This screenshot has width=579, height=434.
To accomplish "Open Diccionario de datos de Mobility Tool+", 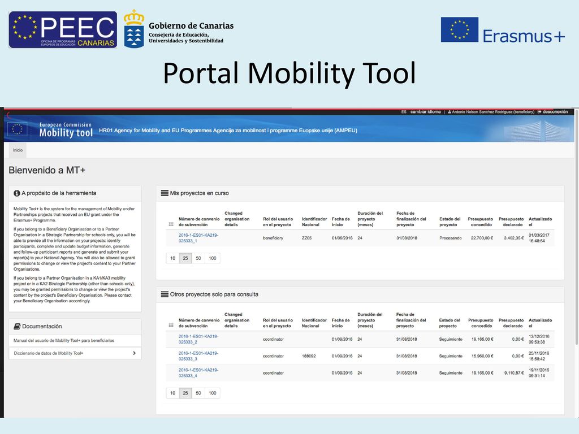I will (x=75, y=353).
